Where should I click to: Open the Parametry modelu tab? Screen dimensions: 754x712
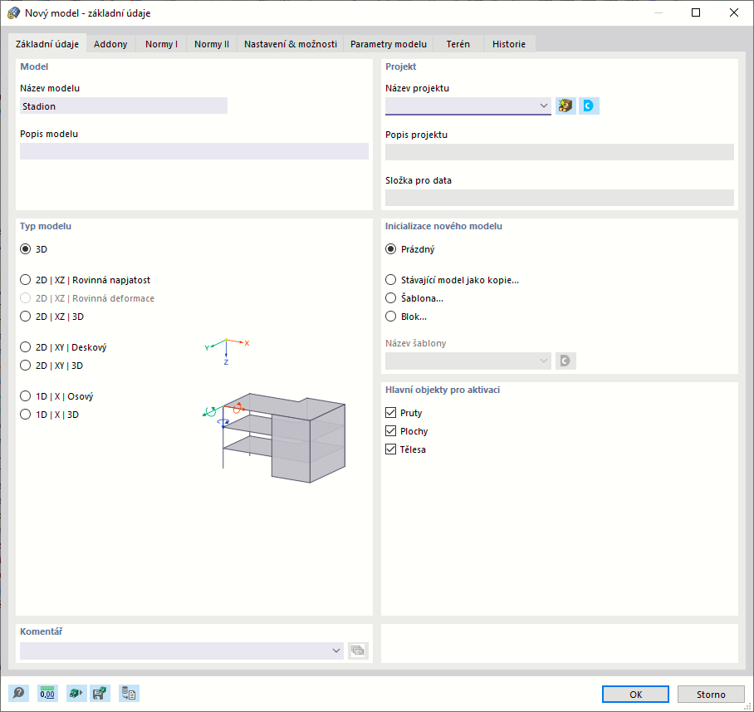tap(389, 44)
